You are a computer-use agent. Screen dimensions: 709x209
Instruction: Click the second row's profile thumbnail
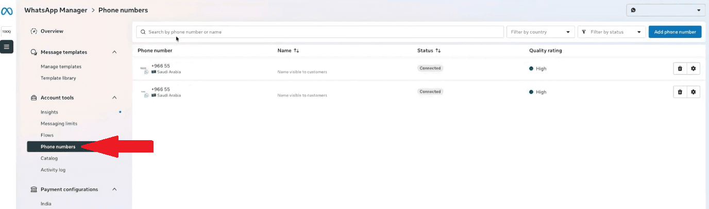click(x=143, y=92)
